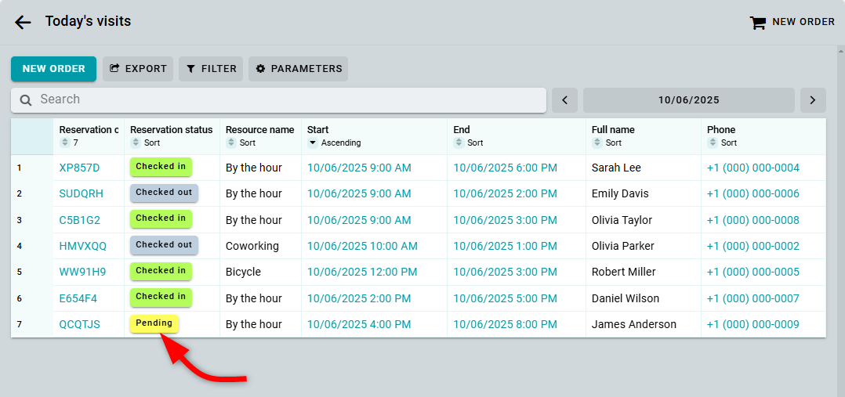Click the shopping cart New Order icon
This screenshot has height=397, width=845.
[757, 23]
